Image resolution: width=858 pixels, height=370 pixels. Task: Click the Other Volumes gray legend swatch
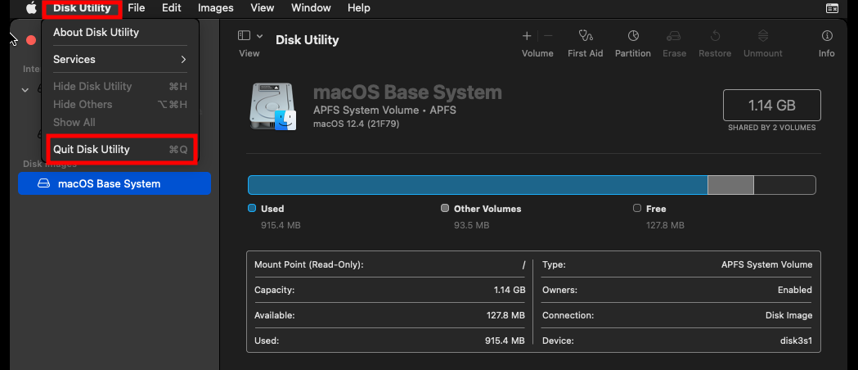[x=445, y=208]
